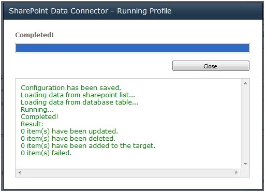This screenshot has height=192, width=265.
Task: Click the '0 item(s) failed.' line
Action: click(x=46, y=153)
